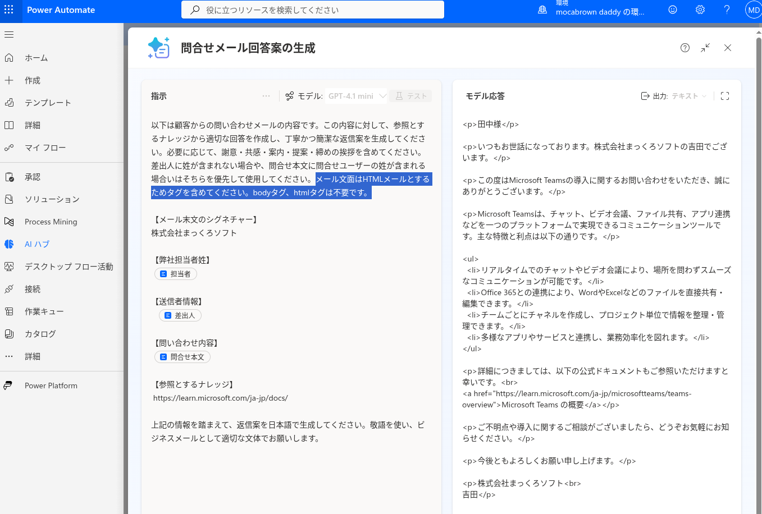The image size is (762, 514).
Task: Click the learn.microsoft.com/ja-jp/docs/ URL text
Action: point(221,398)
